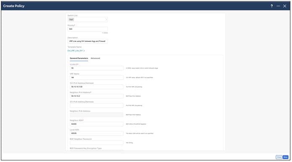Click the VLAN ID input field

(x=97, y=68)
